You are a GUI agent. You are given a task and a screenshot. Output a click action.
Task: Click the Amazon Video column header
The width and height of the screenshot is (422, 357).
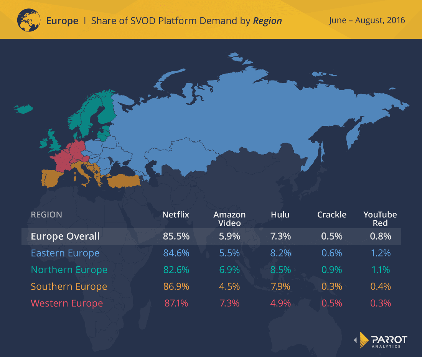tap(229, 219)
